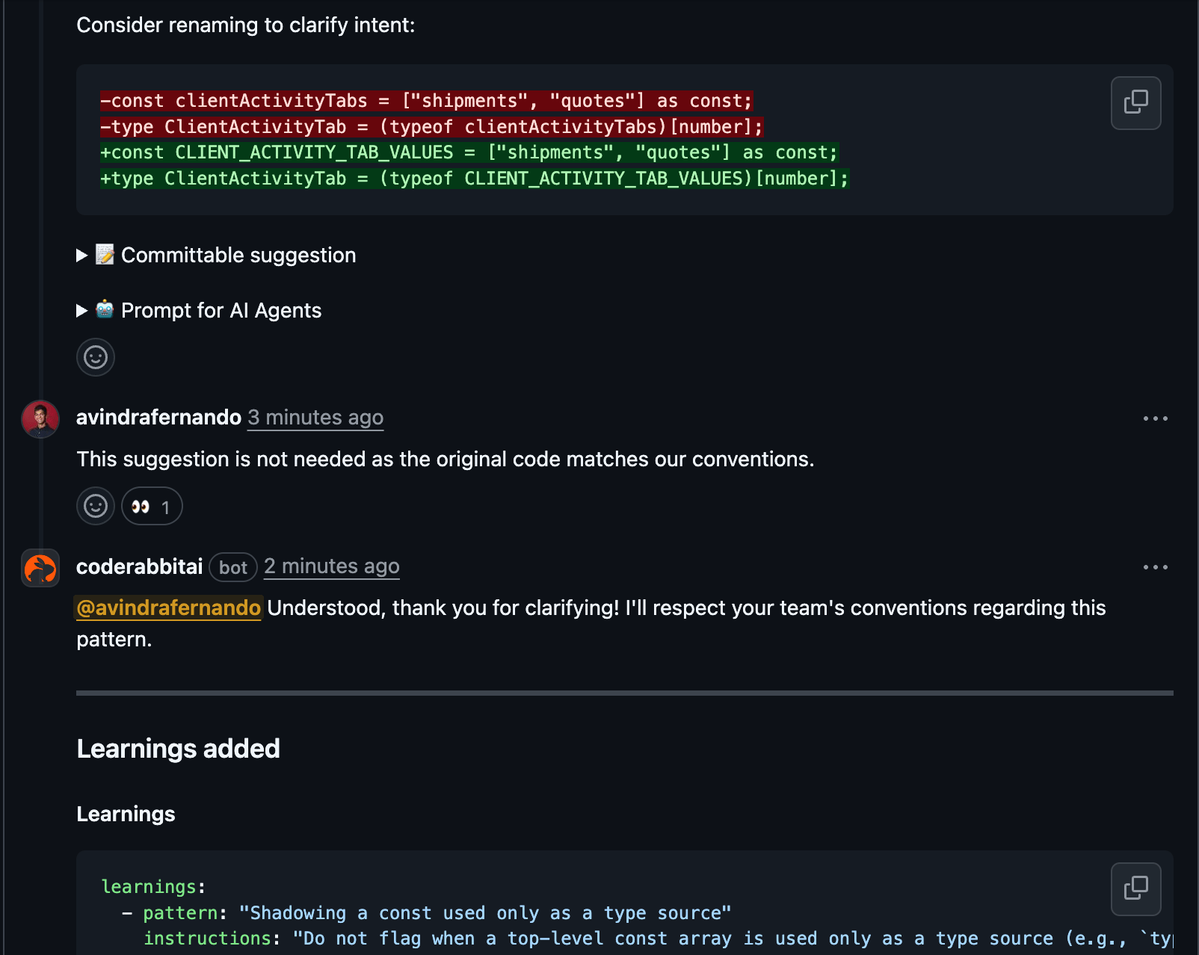Copy the learnings YAML code block
Viewport: 1199px width, 955px height.
1135,888
